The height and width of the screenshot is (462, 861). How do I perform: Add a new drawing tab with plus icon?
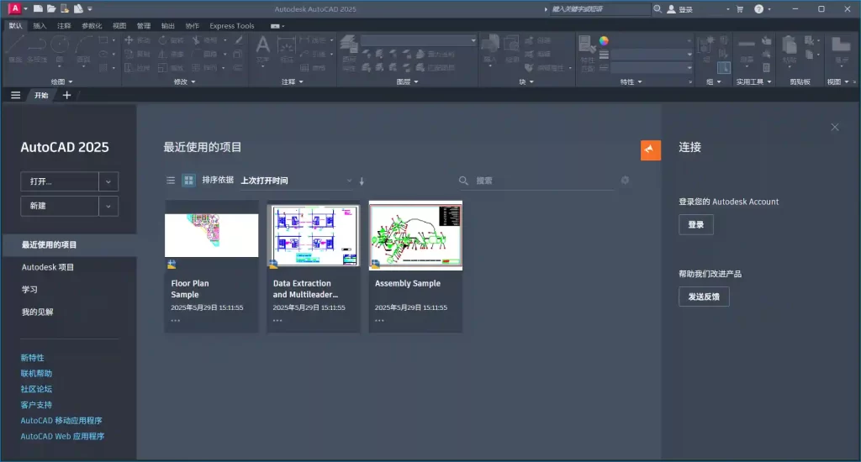67,95
